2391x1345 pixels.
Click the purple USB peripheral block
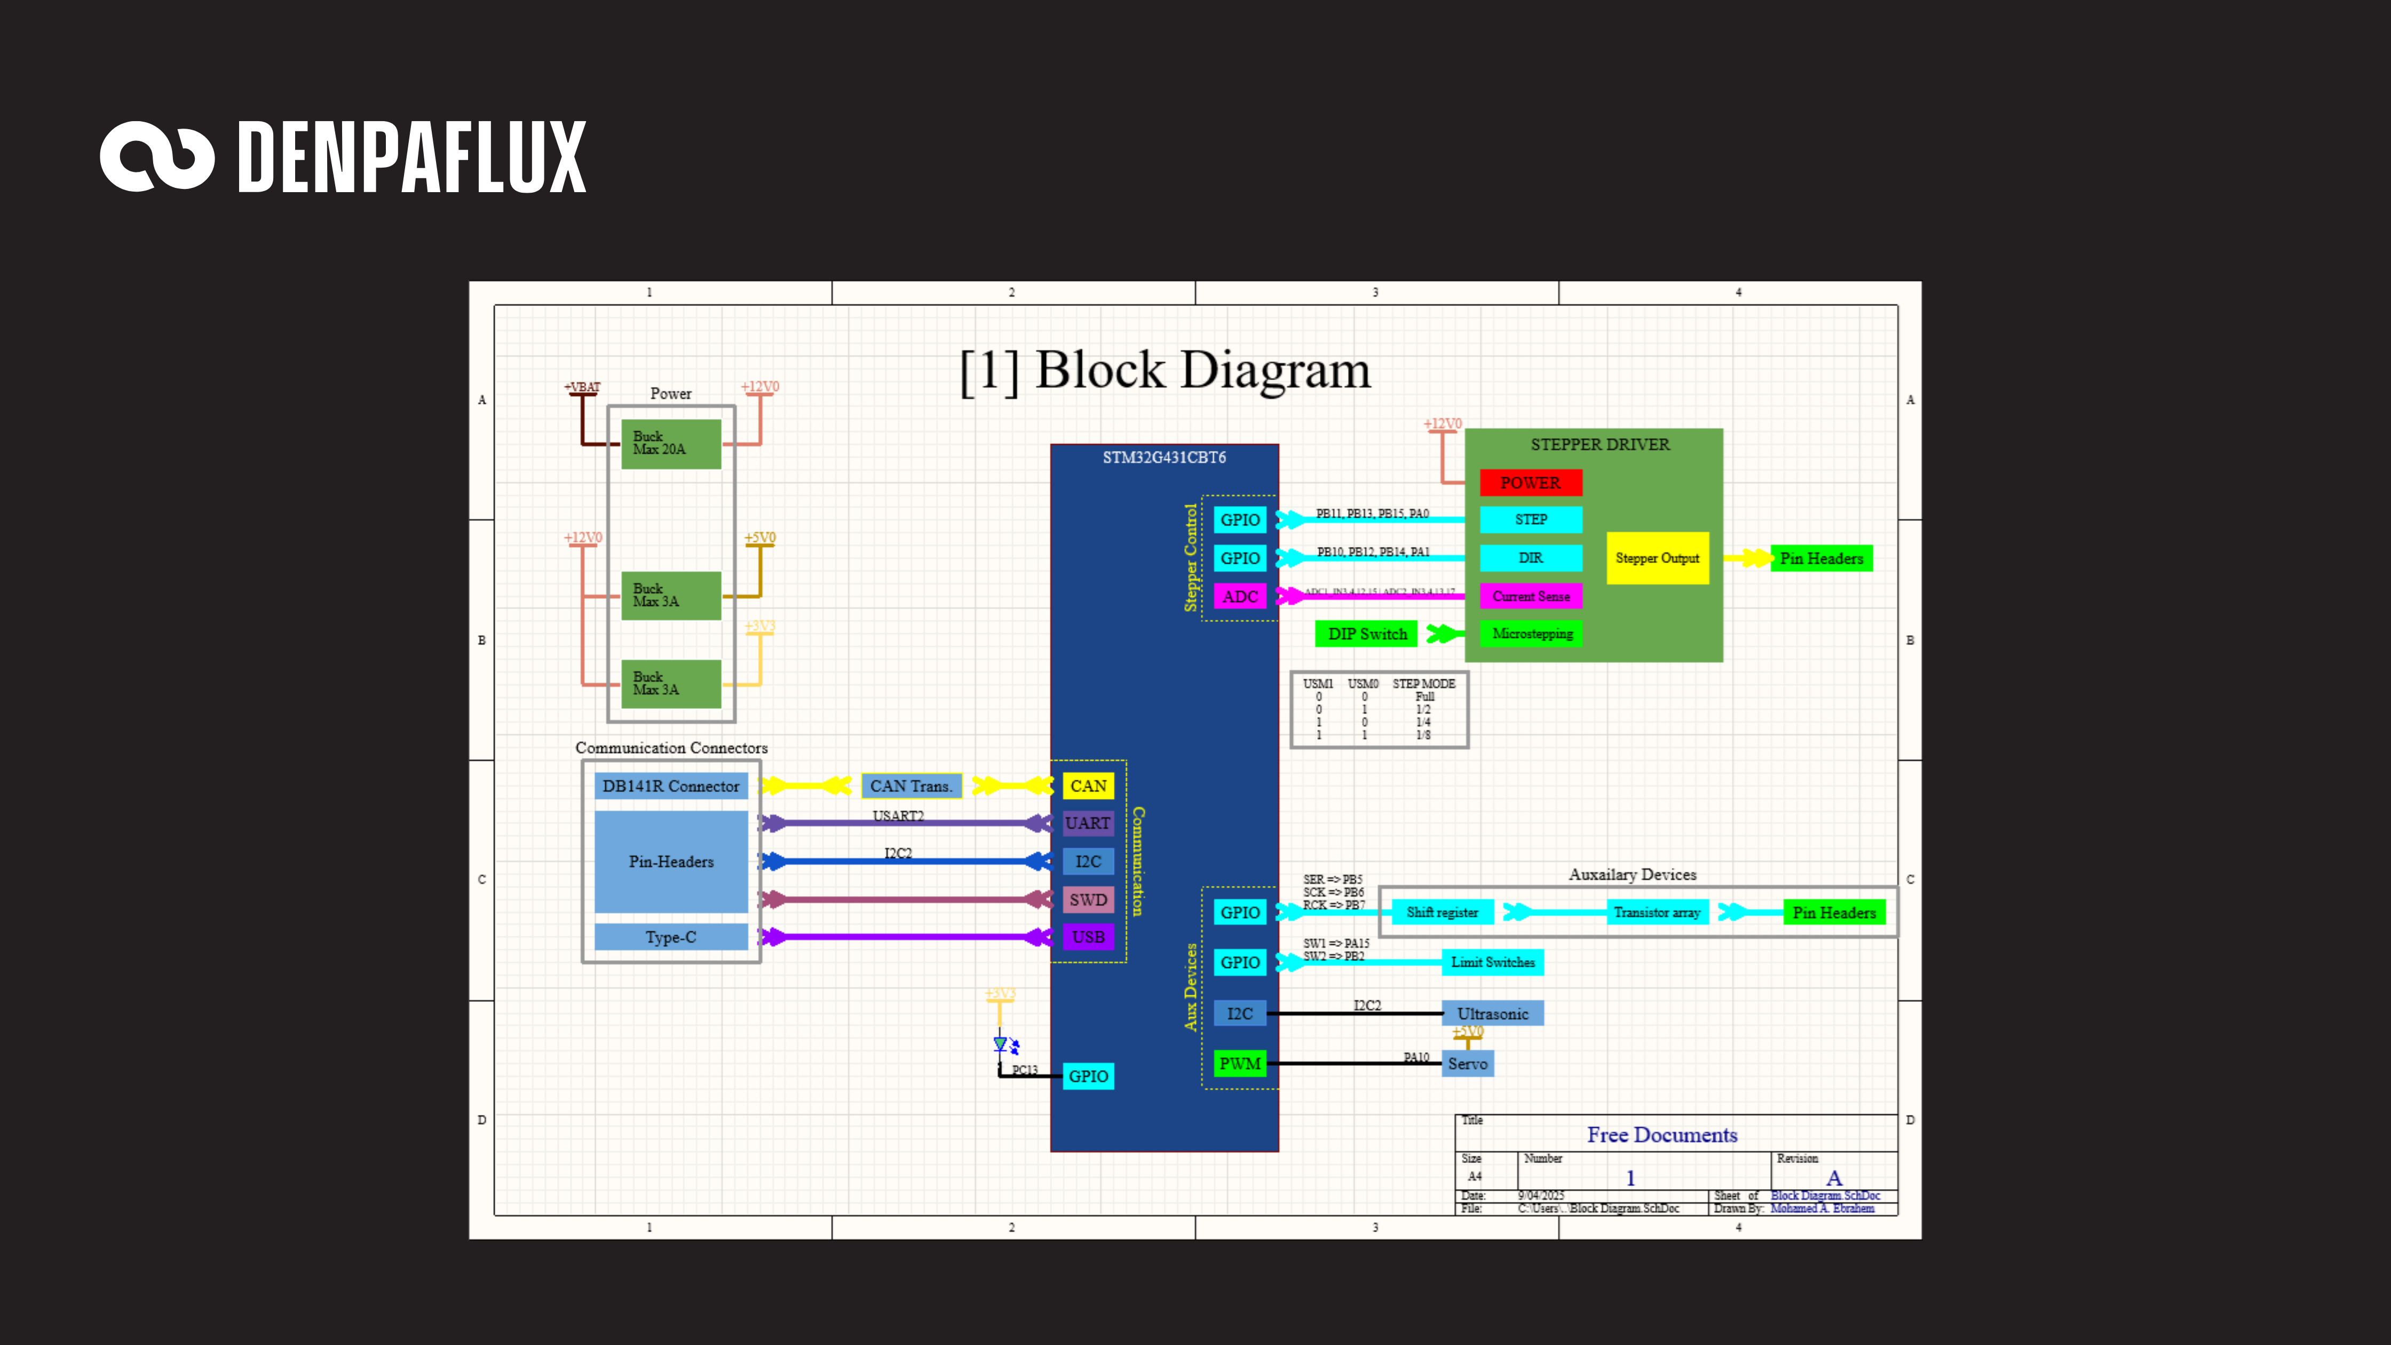point(1088,938)
